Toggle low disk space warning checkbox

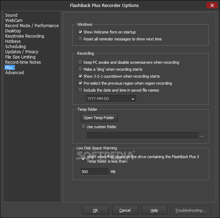(x=83, y=159)
